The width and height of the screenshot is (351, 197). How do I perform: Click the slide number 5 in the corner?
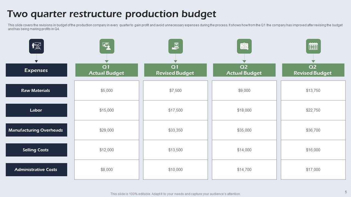(346, 192)
